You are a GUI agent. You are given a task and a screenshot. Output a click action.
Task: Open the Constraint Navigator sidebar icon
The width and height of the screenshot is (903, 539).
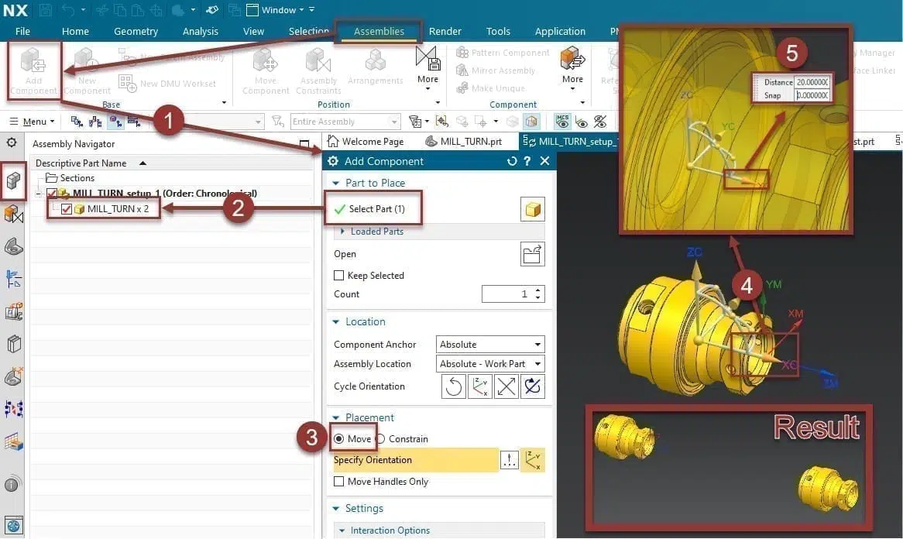click(x=13, y=215)
